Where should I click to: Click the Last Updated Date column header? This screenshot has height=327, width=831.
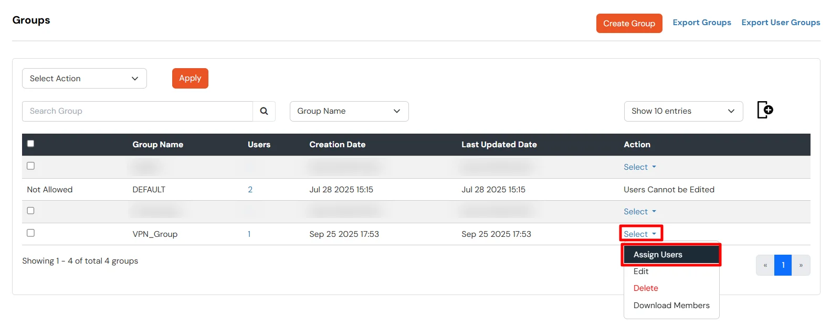point(499,145)
